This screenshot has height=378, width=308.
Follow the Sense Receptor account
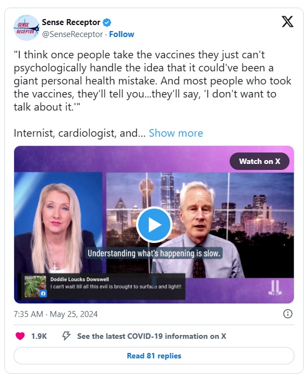click(121, 34)
